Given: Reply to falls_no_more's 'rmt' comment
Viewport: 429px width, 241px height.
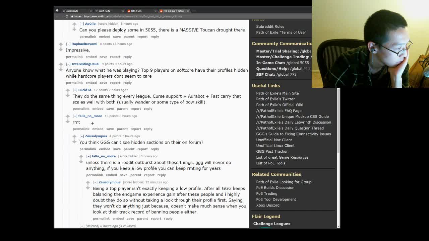Looking at the screenshot, I should pos(148,129).
